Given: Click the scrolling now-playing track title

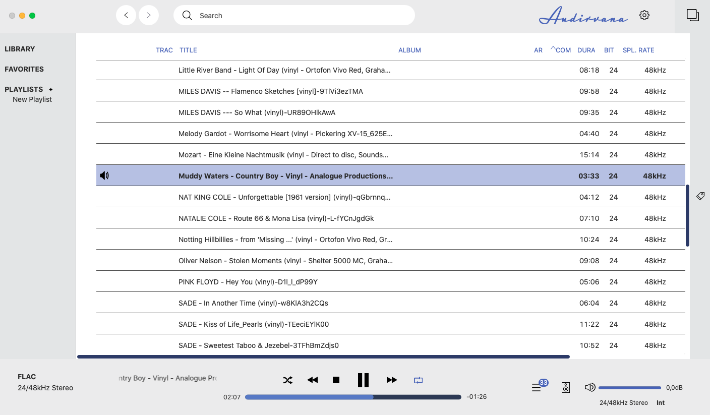Looking at the screenshot, I should tap(167, 378).
